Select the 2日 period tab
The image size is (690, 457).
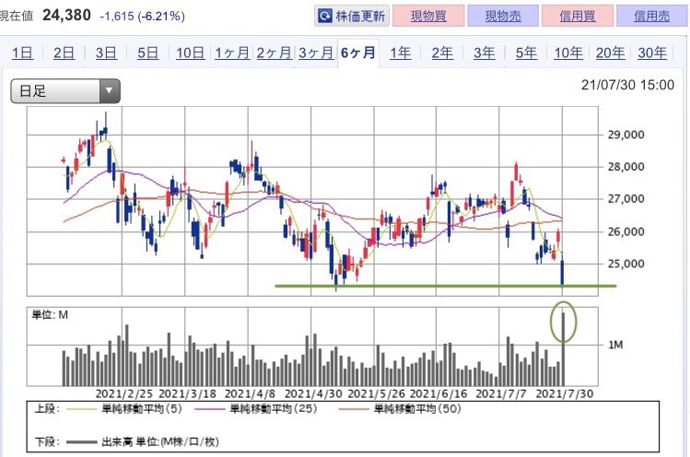click(64, 53)
